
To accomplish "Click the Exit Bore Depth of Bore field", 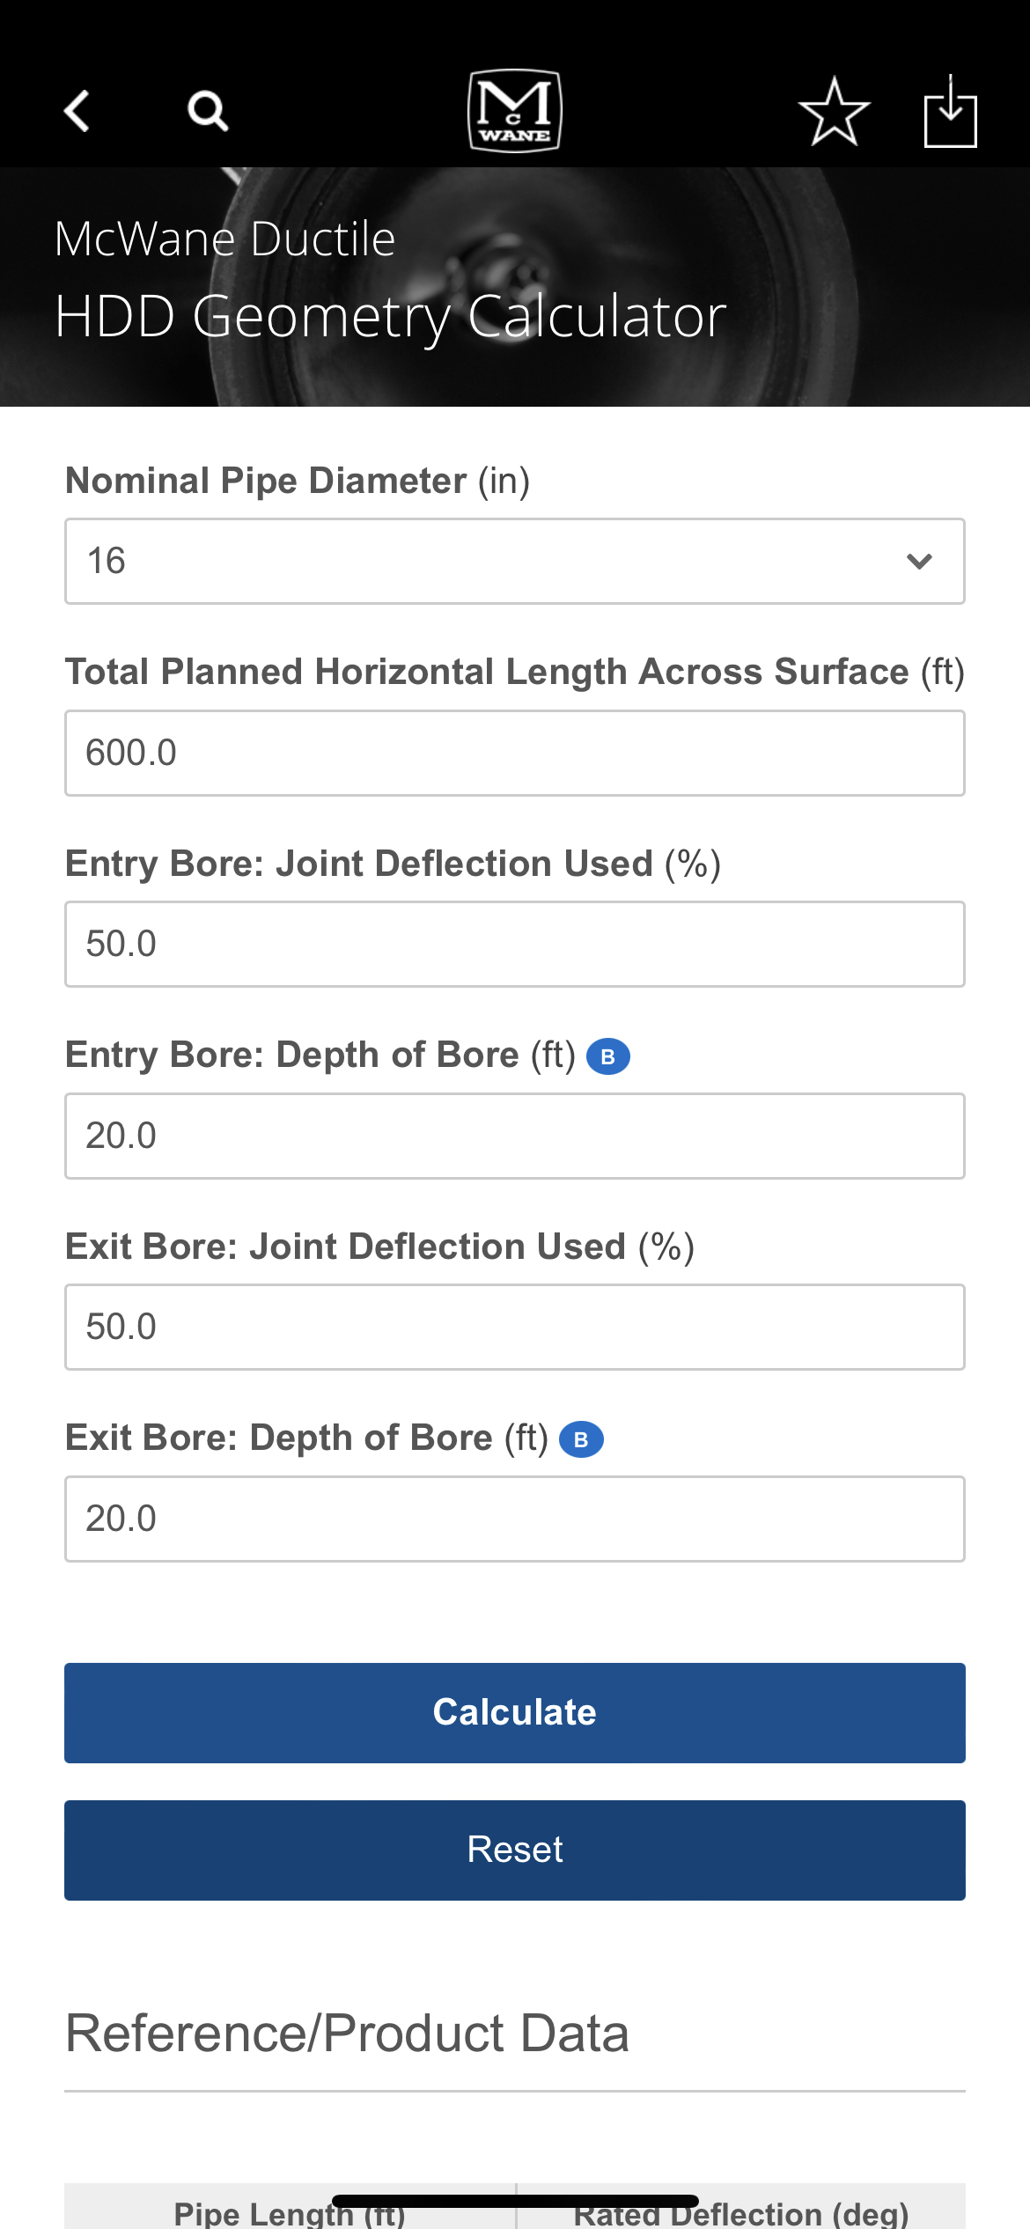I will 515,1519.
